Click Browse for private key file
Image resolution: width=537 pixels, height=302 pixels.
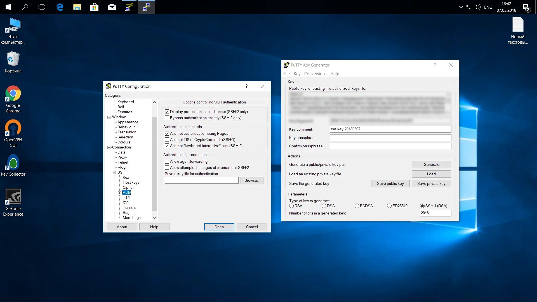coord(251,180)
